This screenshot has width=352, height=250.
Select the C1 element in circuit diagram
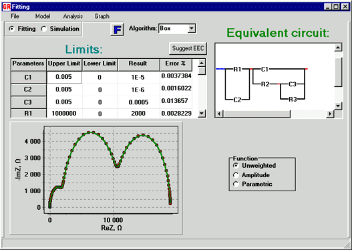[x=265, y=69]
